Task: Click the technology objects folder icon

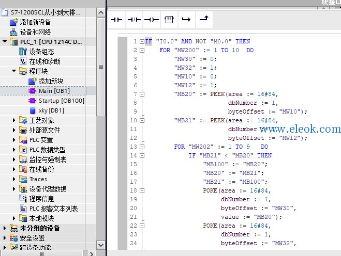Action: 23,120
